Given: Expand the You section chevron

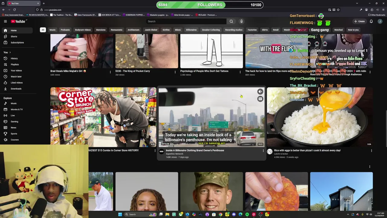Looking at the screenshot, I should (x=10, y=52).
